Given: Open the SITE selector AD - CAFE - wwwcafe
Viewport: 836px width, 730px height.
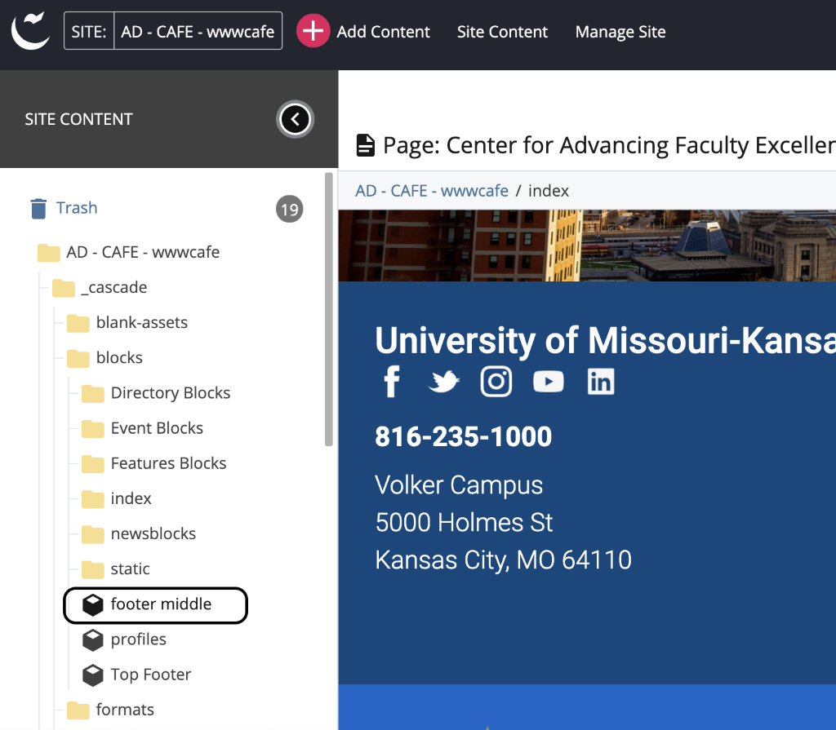Looking at the screenshot, I should coord(173,31).
